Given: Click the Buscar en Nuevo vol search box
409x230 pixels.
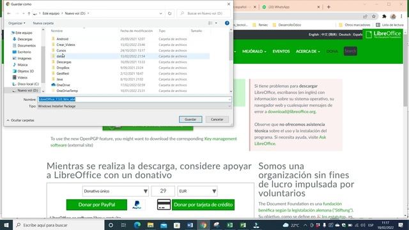Looking at the screenshot, I should click(203, 13).
